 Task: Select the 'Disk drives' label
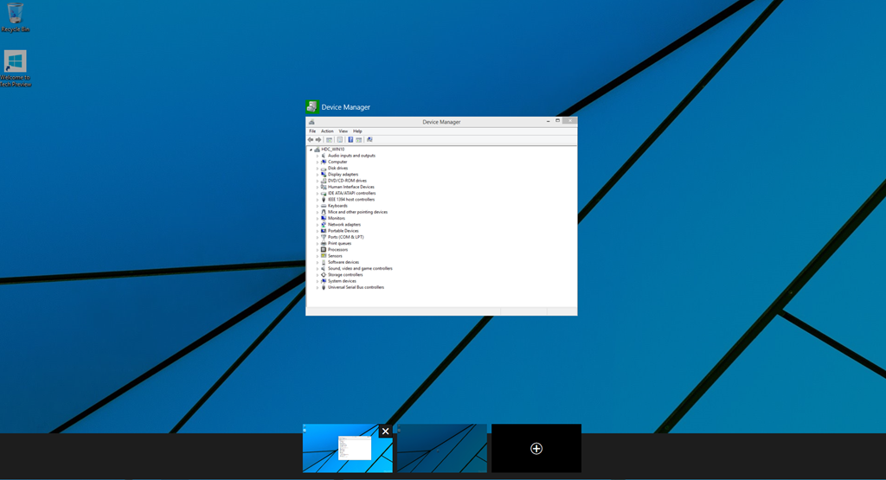point(338,169)
